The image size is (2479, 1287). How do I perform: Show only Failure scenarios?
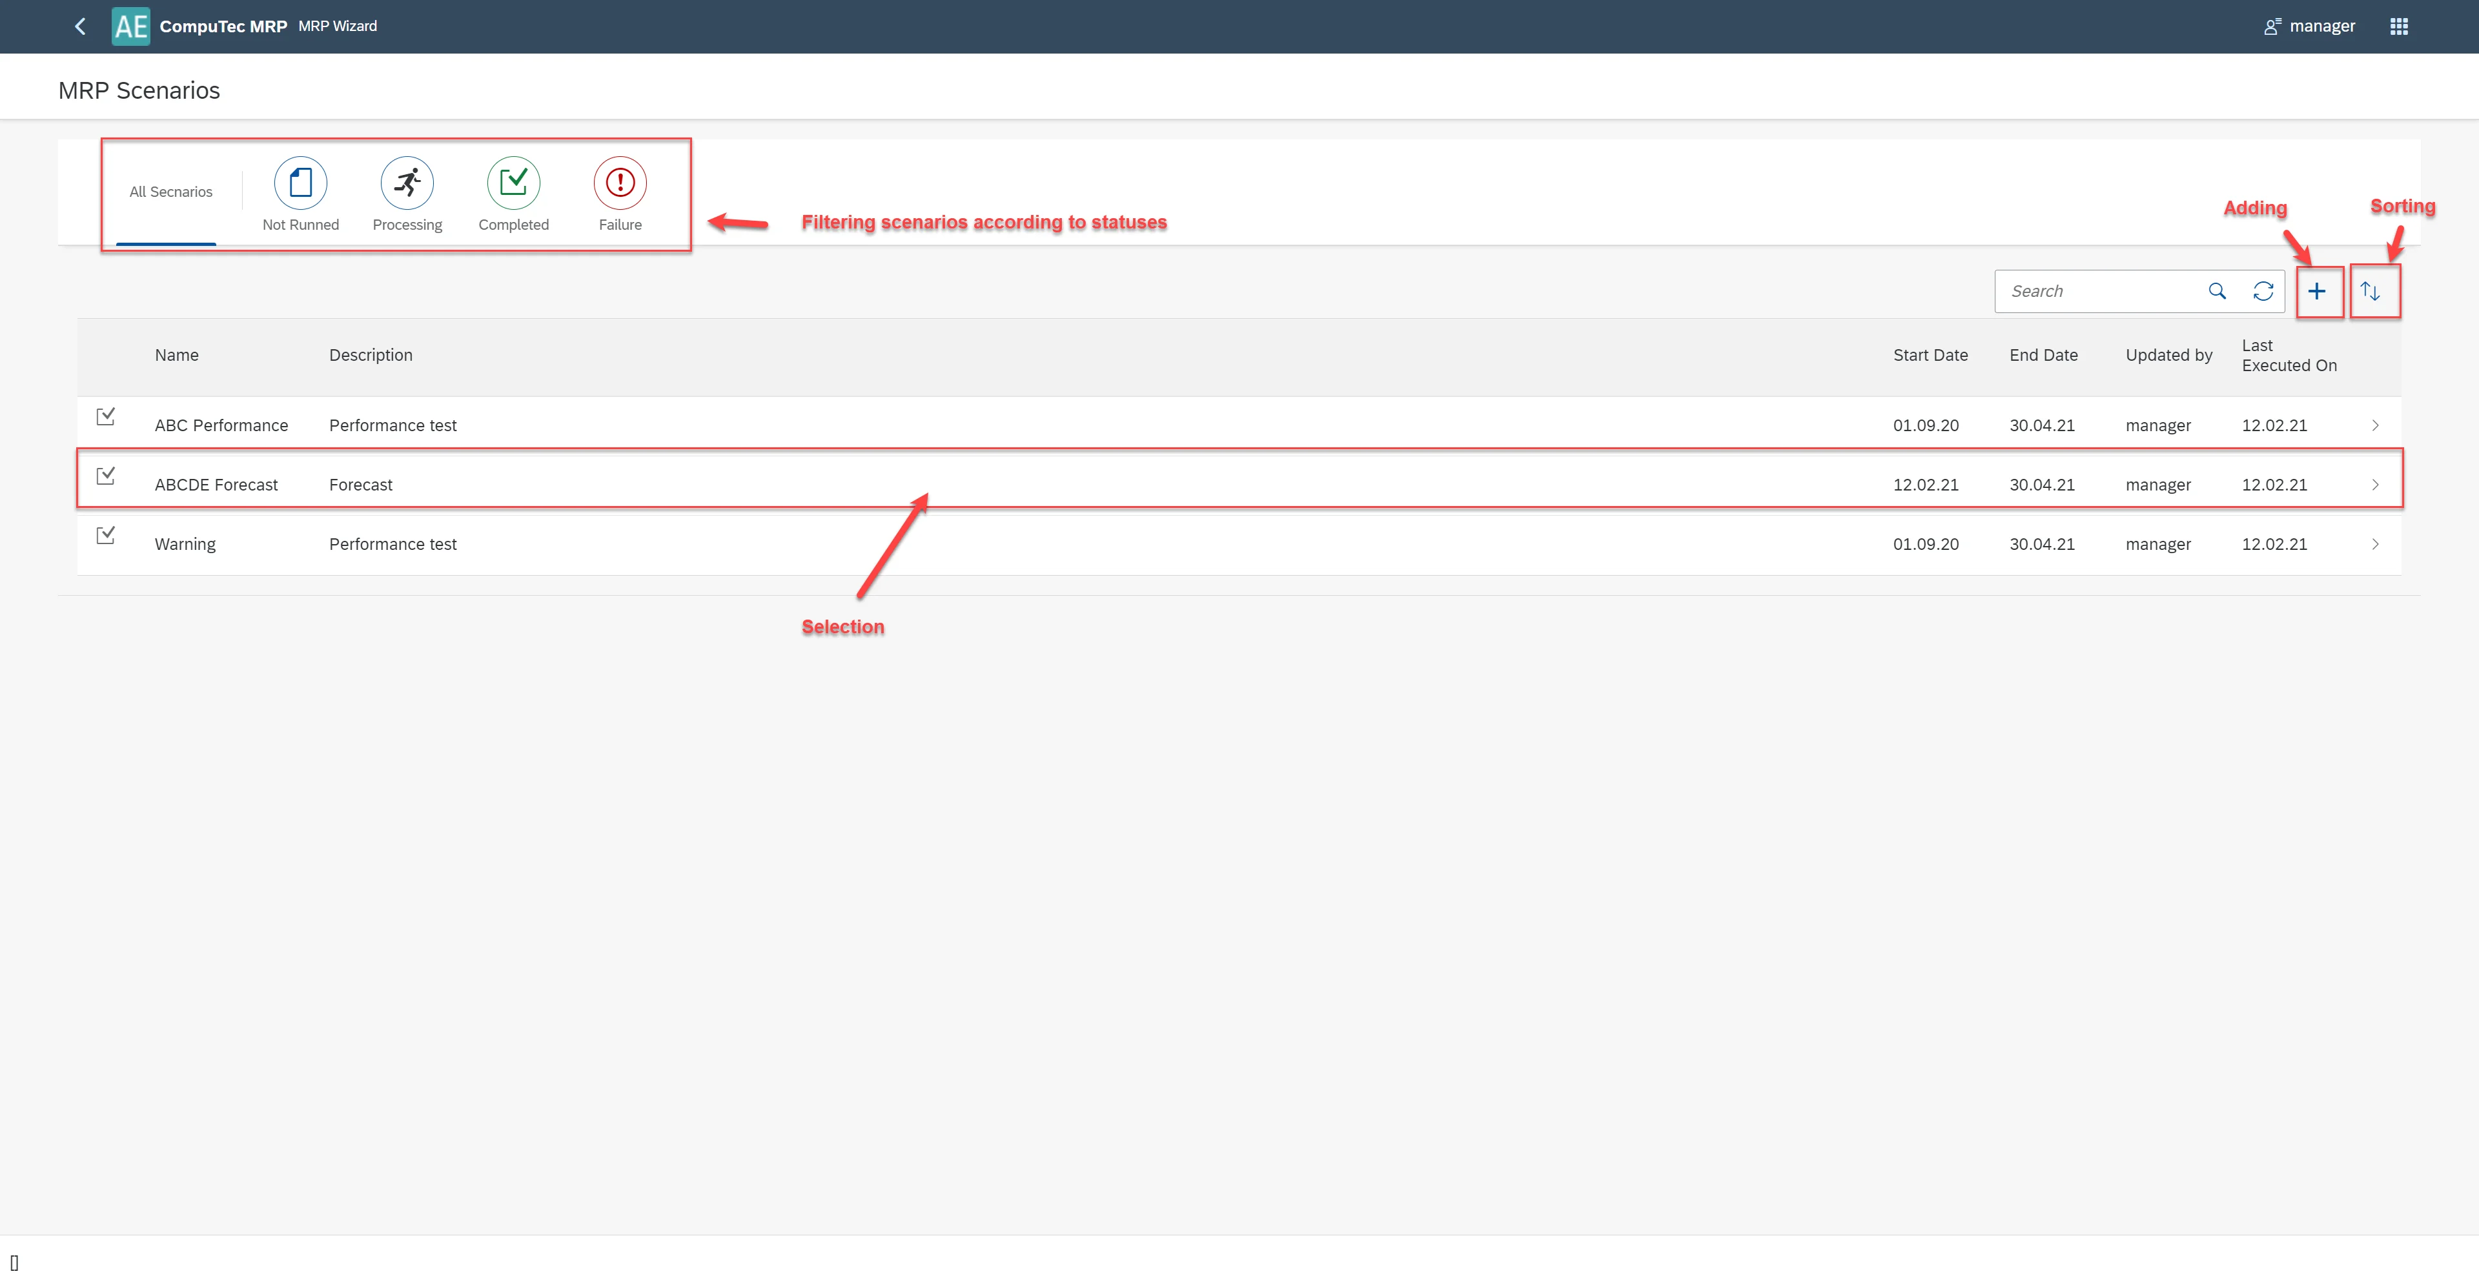point(620,184)
